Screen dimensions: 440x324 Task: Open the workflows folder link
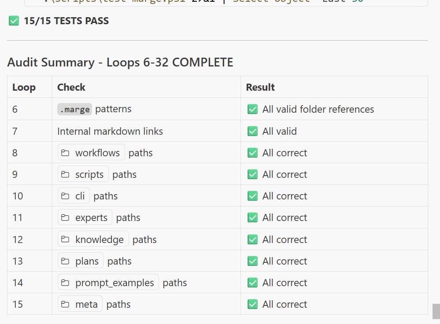(91, 153)
